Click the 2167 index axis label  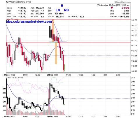pyautogui.click(x=133, y=90)
